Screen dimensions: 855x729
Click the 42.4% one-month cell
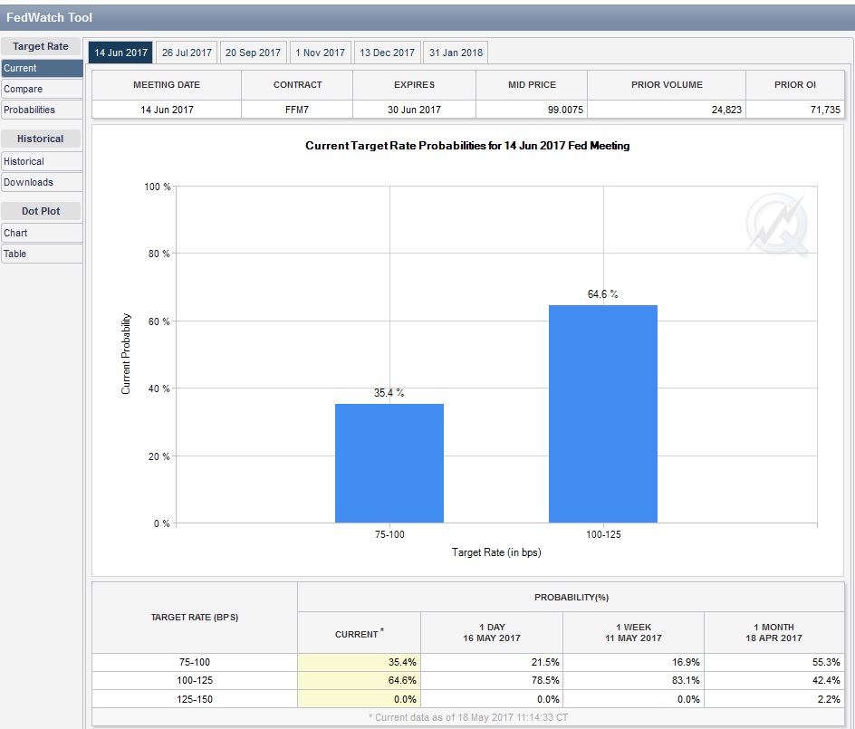point(773,680)
